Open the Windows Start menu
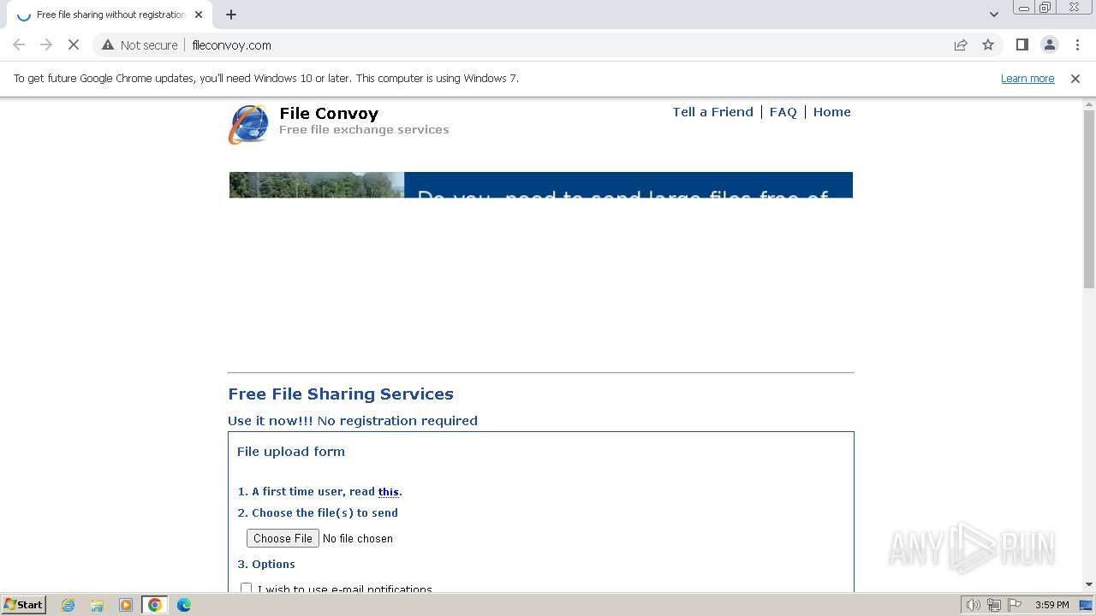The width and height of the screenshot is (1096, 616). click(x=23, y=605)
